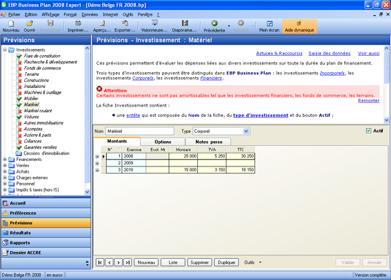The height and width of the screenshot is (280, 391).
Task: Select the Montants tab
Action: tap(117, 141)
